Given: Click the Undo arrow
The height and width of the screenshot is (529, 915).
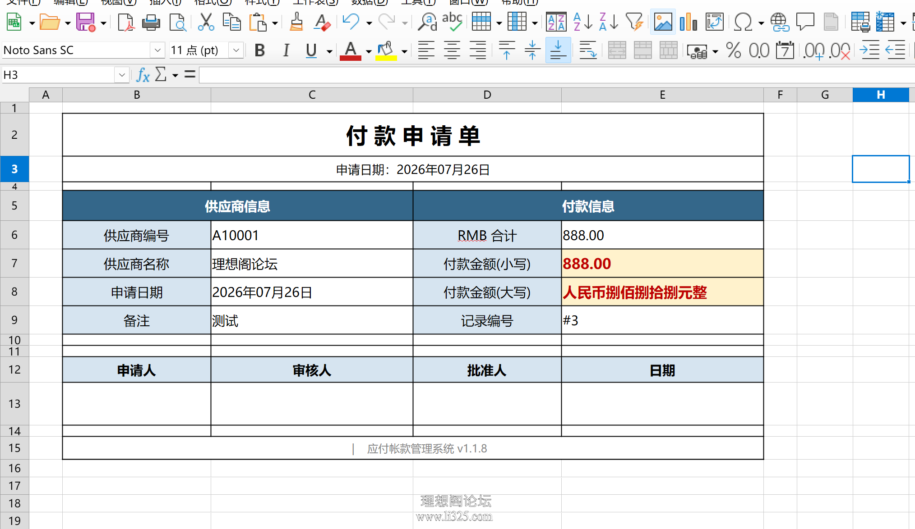Looking at the screenshot, I should pyautogui.click(x=351, y=22).
